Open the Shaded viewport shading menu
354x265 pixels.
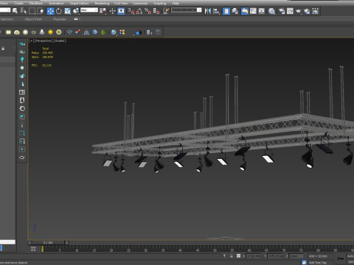coord(60,40)
